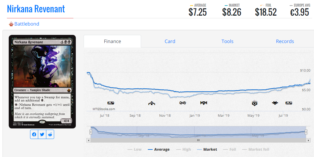
Task: Click the Jan '19 axis label
Action: pos(195,115)
